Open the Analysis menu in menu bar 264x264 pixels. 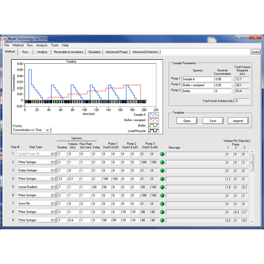coord(42,45)
